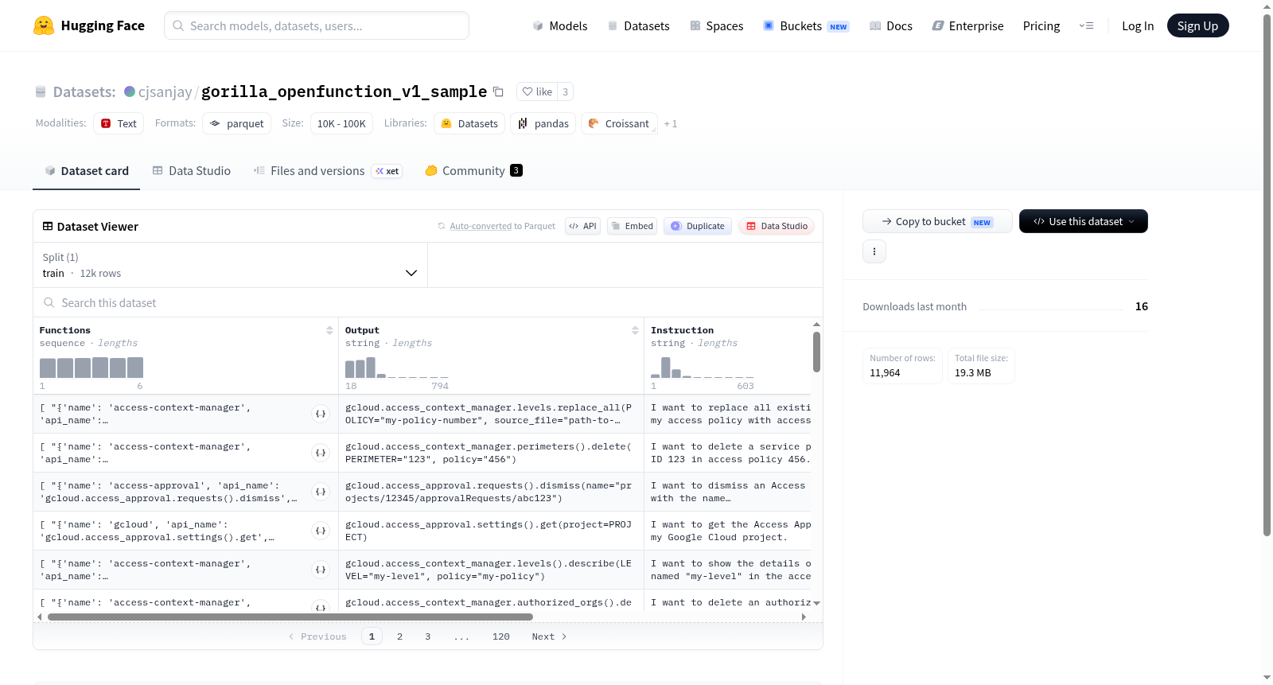The width and height of the screenshot is (1273, 685).
Task: Expand the train split dropdown
Action: 230,265
